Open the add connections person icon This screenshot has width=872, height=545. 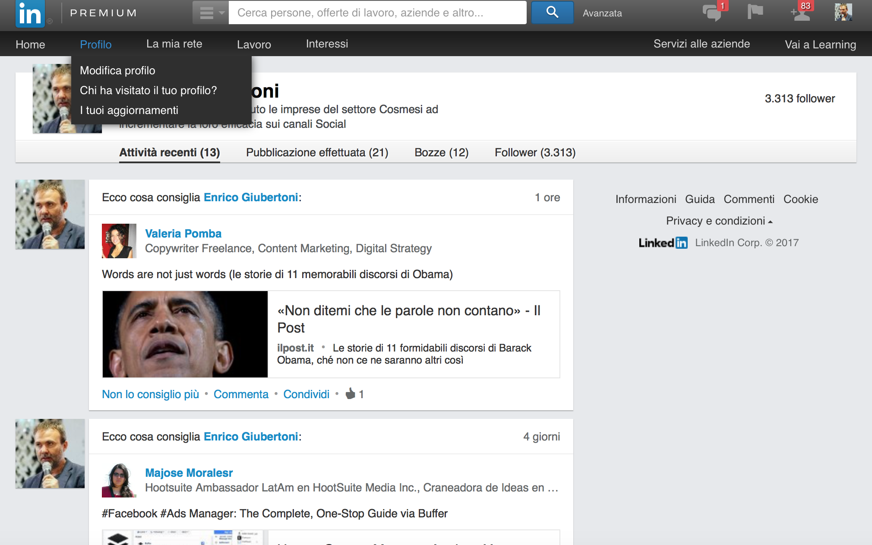[x=801, y=13]
